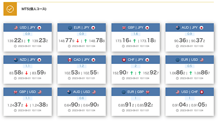Select the USD | CHF card header

pyautogui.click(x=190, y=92)
